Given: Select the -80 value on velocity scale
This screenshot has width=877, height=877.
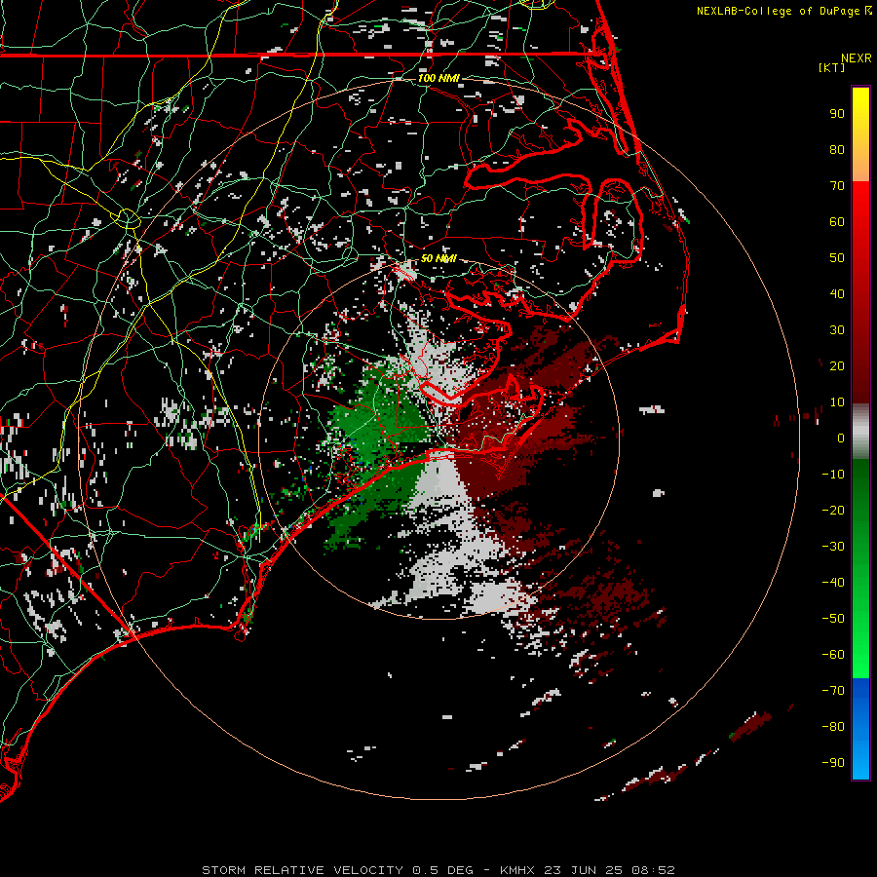Looking at the screenshot, I should (833, 727).
